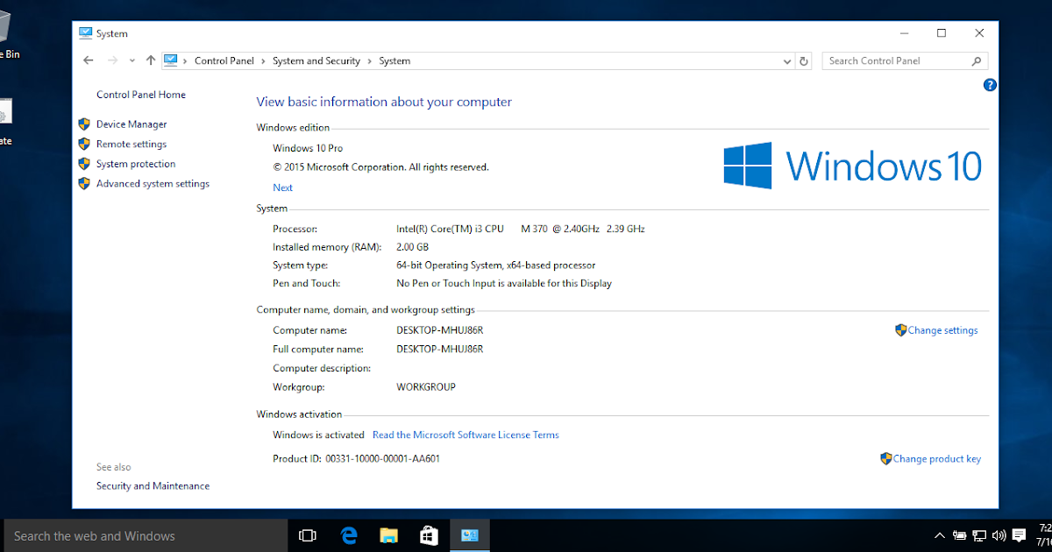Viewport: 1052px width, 552px height.
Task: Select System breadcrumb in address bar
Action: 394,60
